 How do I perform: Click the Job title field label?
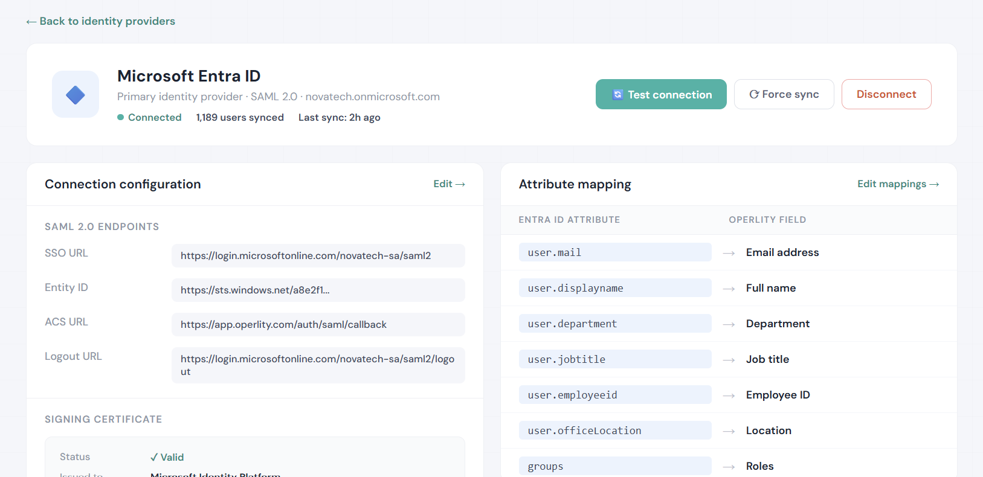(767, 359)
